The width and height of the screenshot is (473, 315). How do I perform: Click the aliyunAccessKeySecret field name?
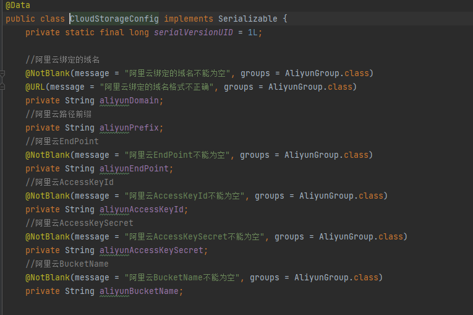point(151,250)
